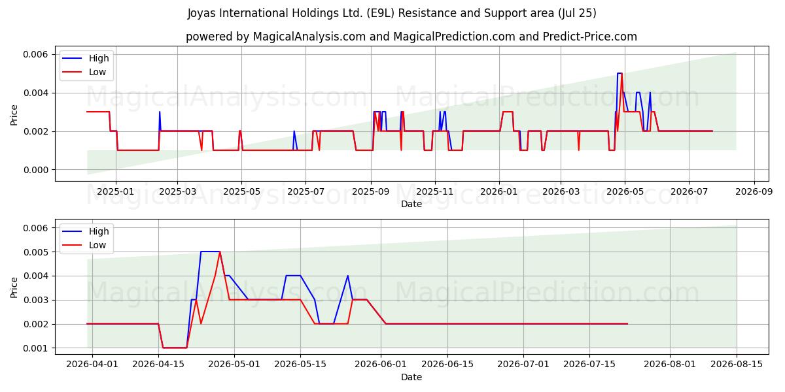Image resolution: width=785 pixels, height=392 pixels.
Task: Click the 0.006 price tick on lower chart
Action: point(37,228)
